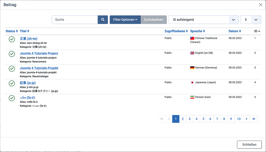Viewport: 266px width, 152px height.
Task: Click the previous page arrow
Action: click(169, 119)
